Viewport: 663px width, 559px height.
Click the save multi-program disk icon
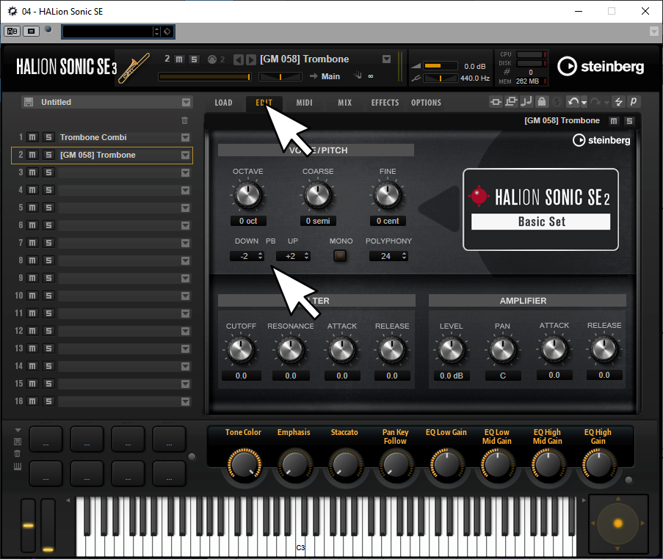click(29, 102)
